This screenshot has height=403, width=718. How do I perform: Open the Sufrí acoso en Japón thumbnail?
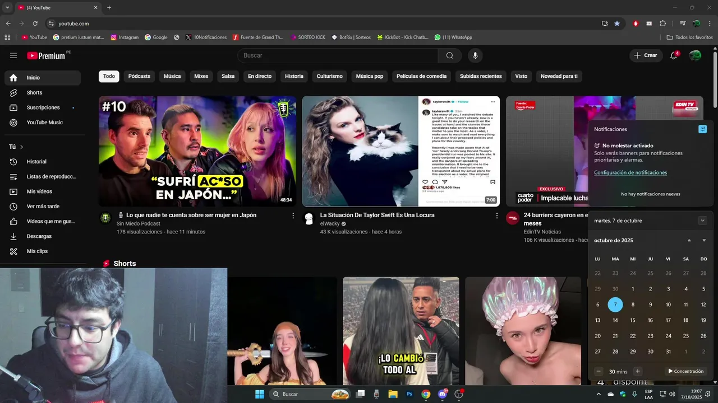click(197, 151)
